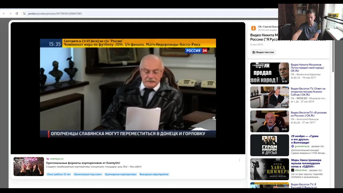Open thumbnail of the 31:21 video
Screen dimensions: 343x193
pos(270,121)
